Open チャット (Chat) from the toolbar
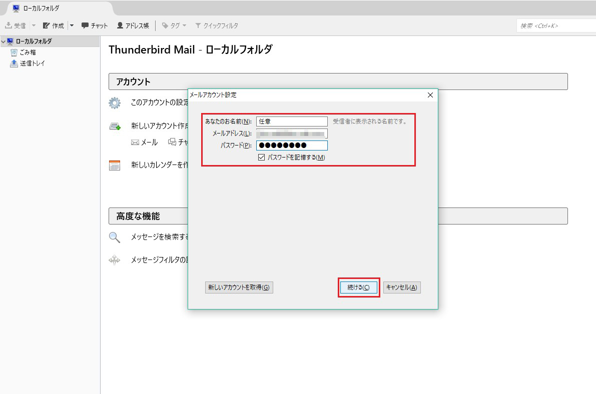Screen dimensions: 596x394 [x=95, y=25]
